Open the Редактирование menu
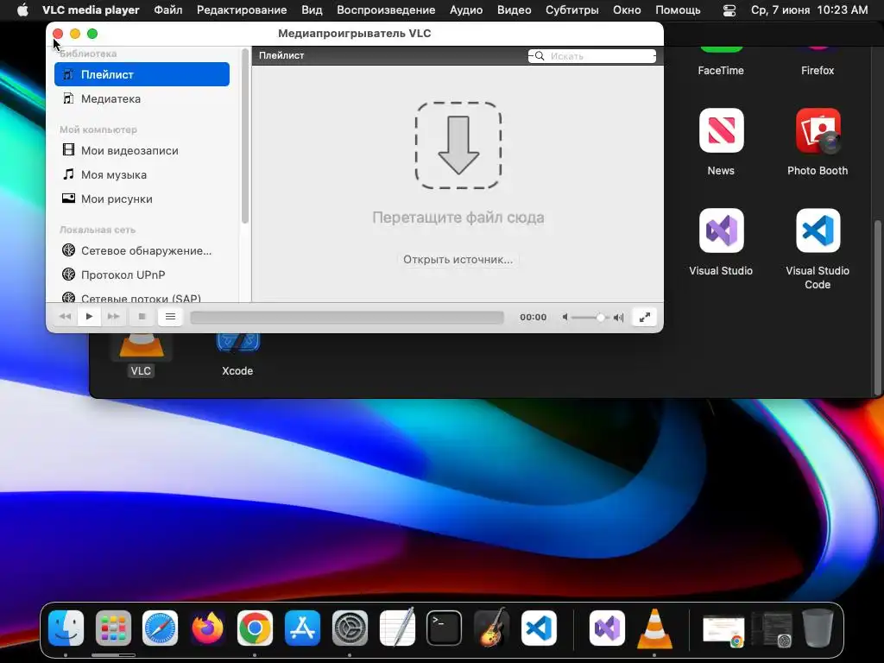This screenshot has width=884, height=663. [x=242, y=10]
